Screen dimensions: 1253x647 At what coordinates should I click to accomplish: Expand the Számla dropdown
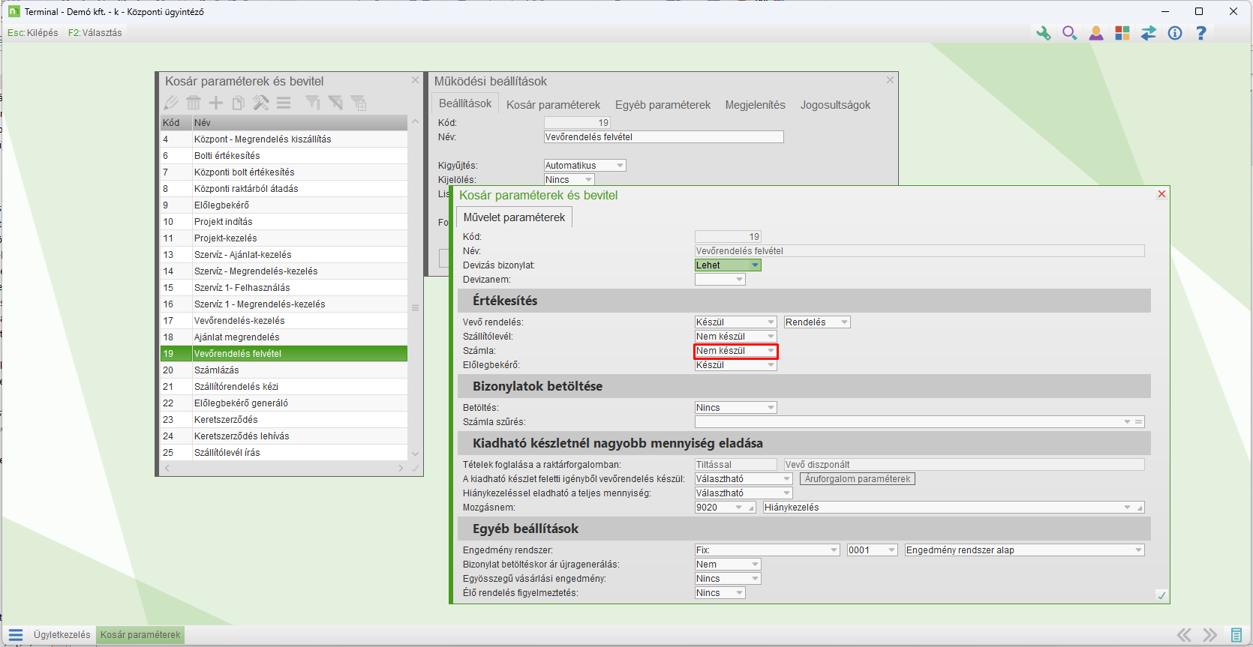click(x=771, y=351)
